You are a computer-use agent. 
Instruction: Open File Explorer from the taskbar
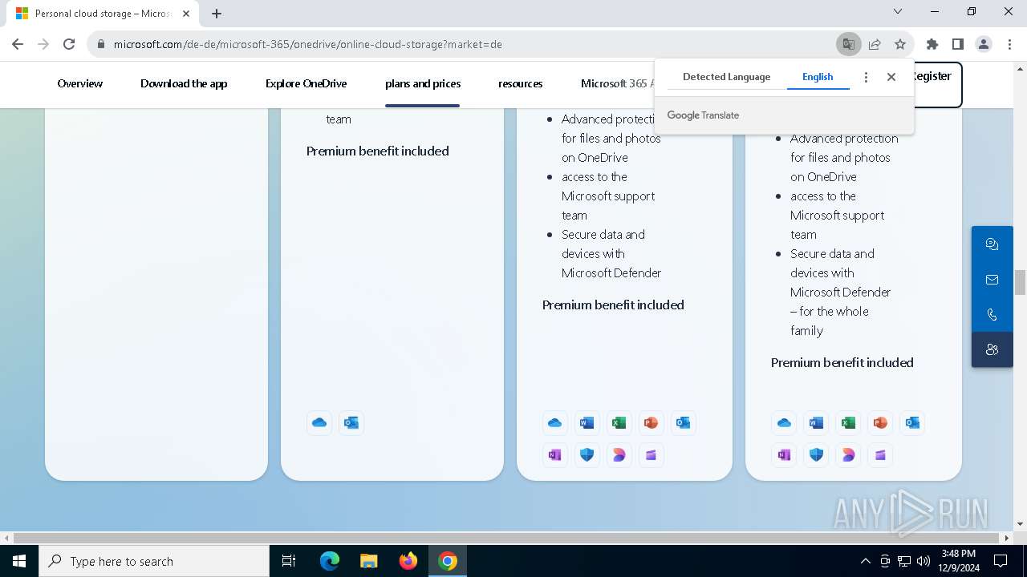click(368, 561)
